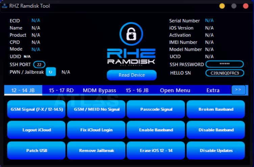Expand more tabs with the >> arrow button
The width and height of the screenshot is (254, 167).
[238, 90]
